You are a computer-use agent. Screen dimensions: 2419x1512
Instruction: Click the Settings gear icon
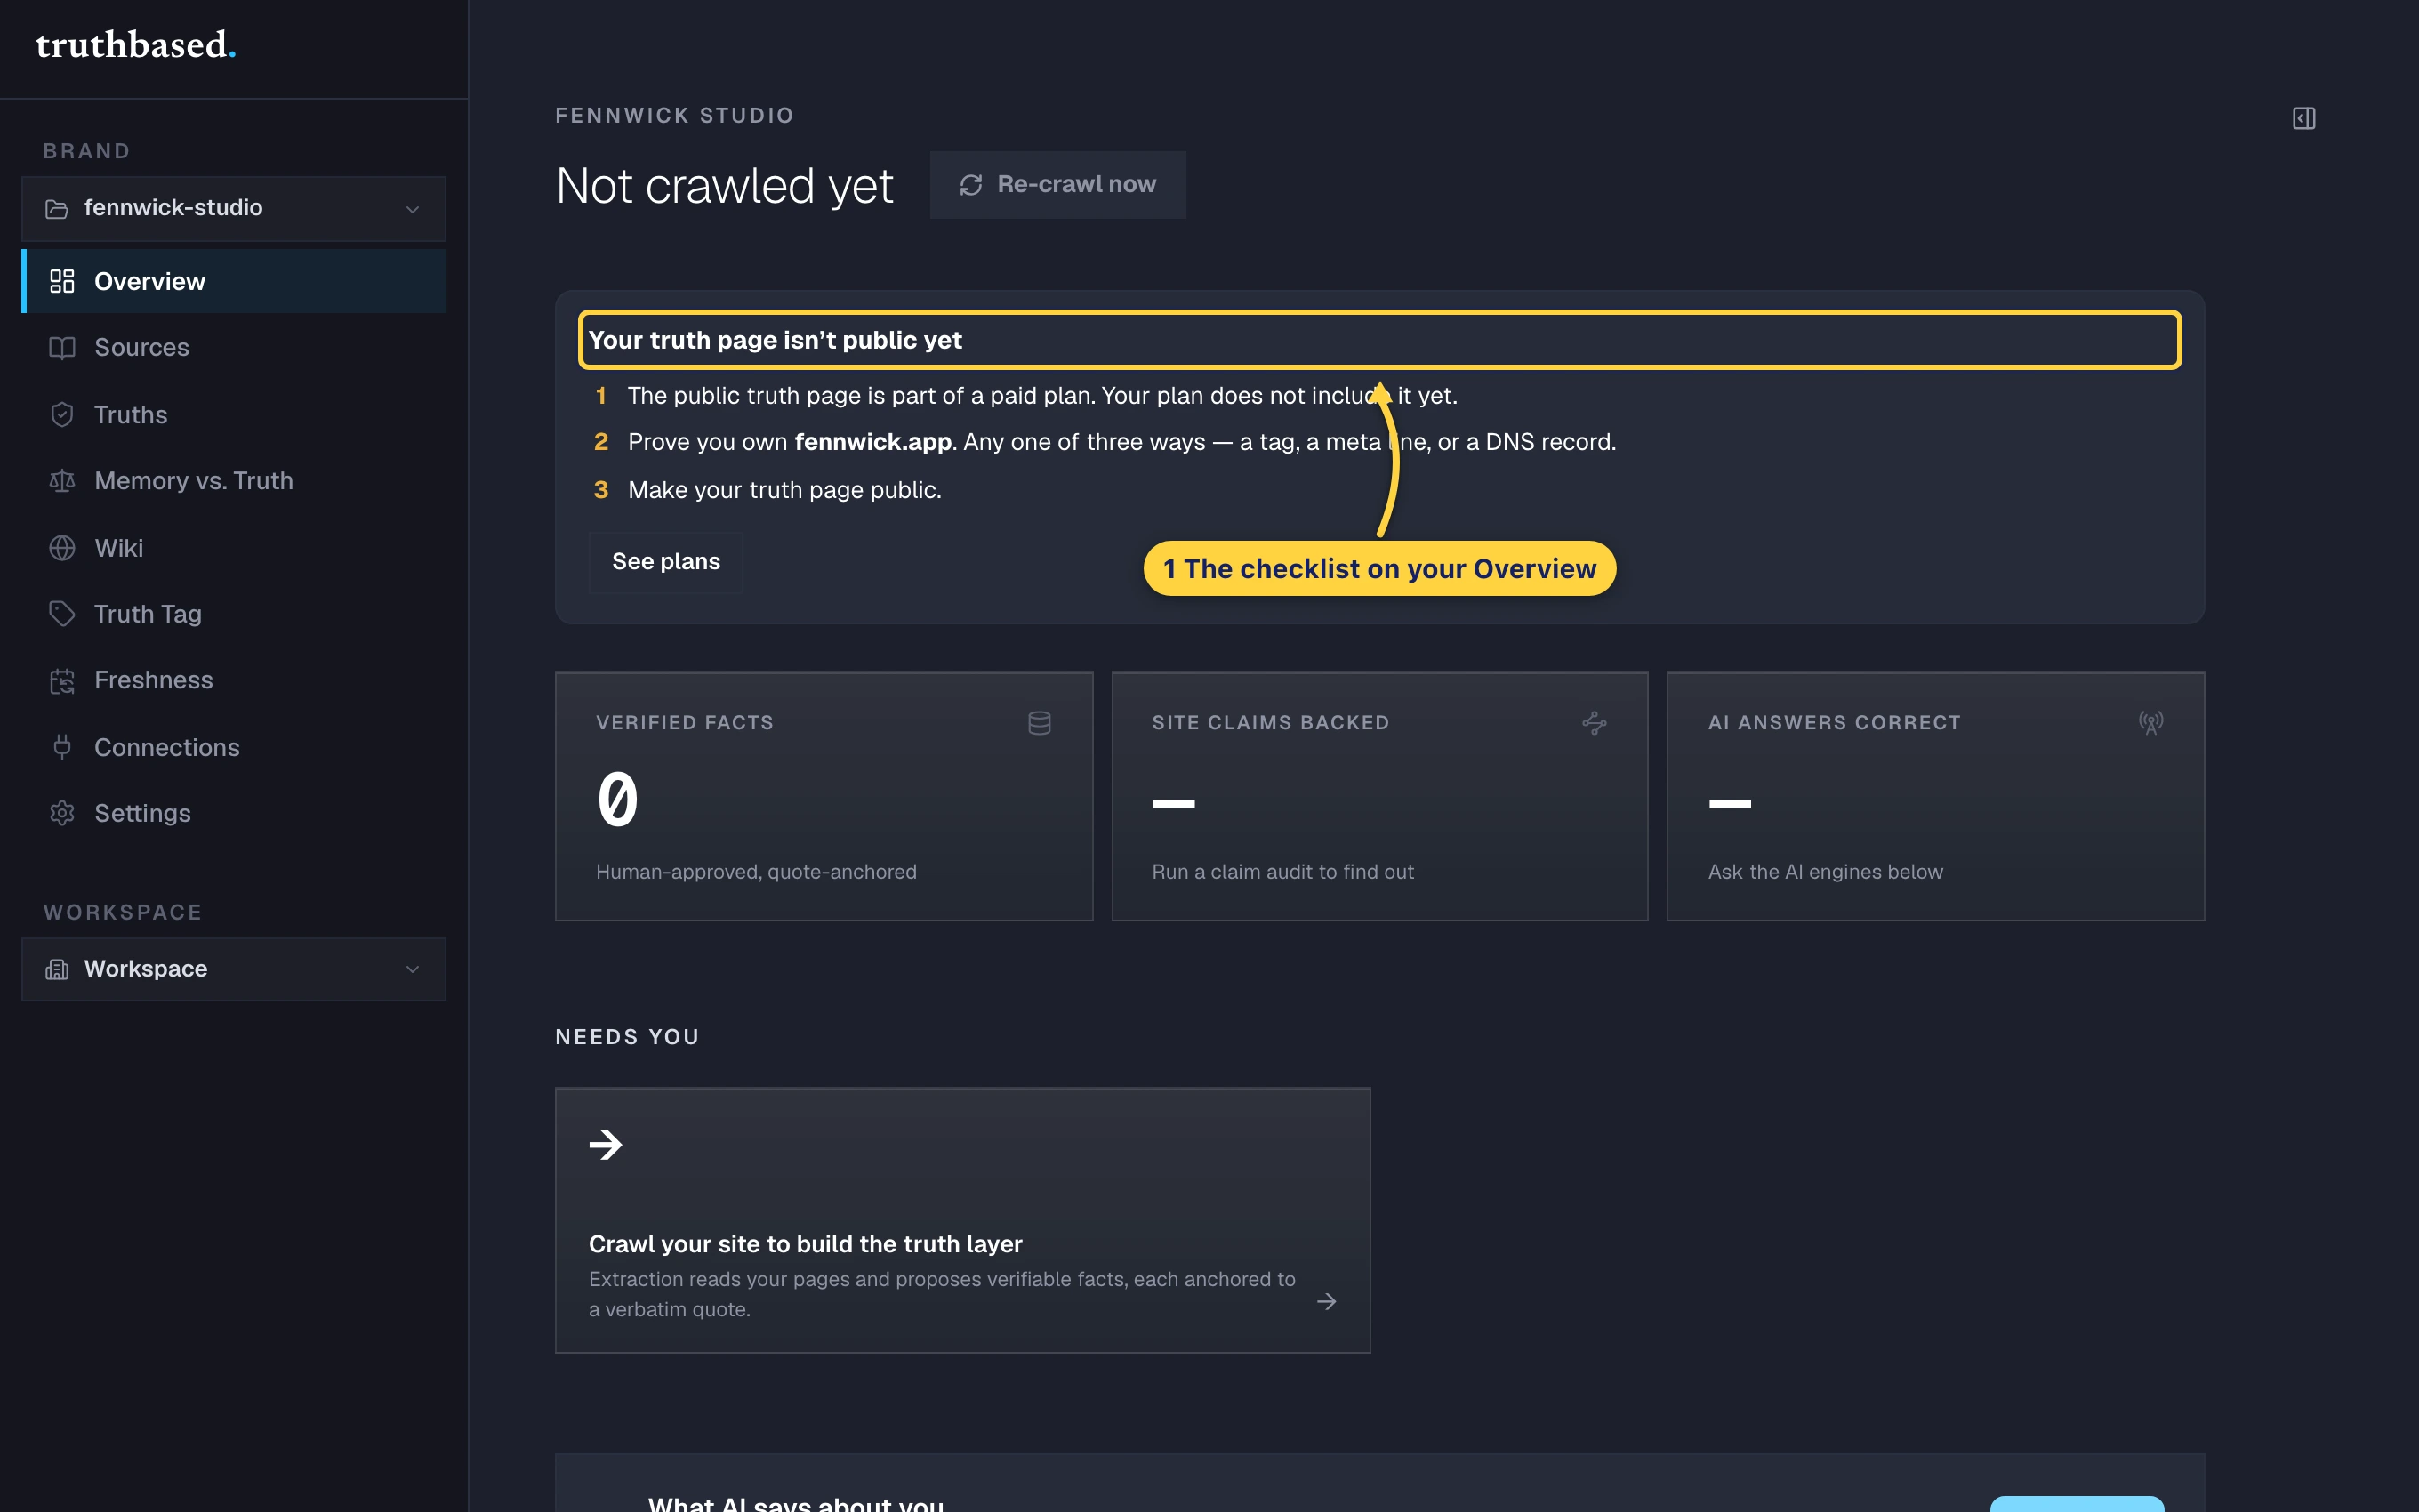click(62, 813)
